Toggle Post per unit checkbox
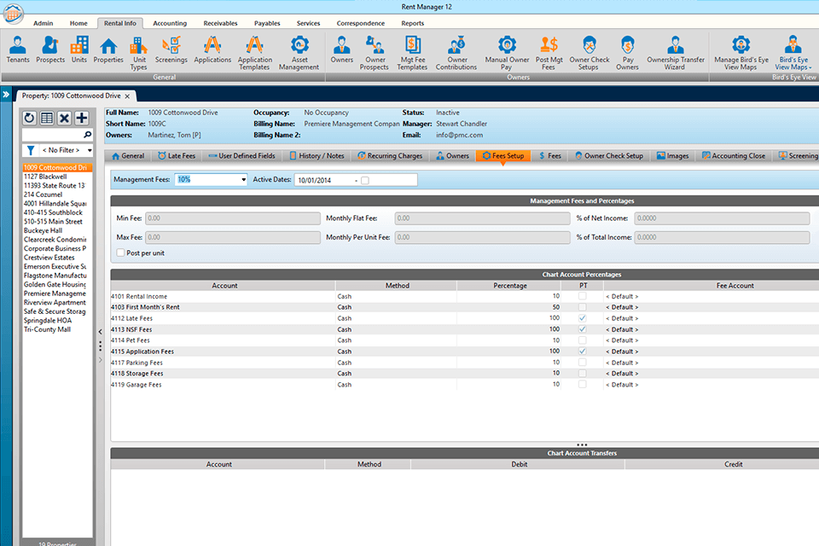 (120, 253)
